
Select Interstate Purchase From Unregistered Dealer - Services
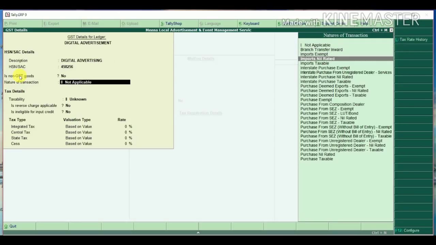click(x=346, y=72)
